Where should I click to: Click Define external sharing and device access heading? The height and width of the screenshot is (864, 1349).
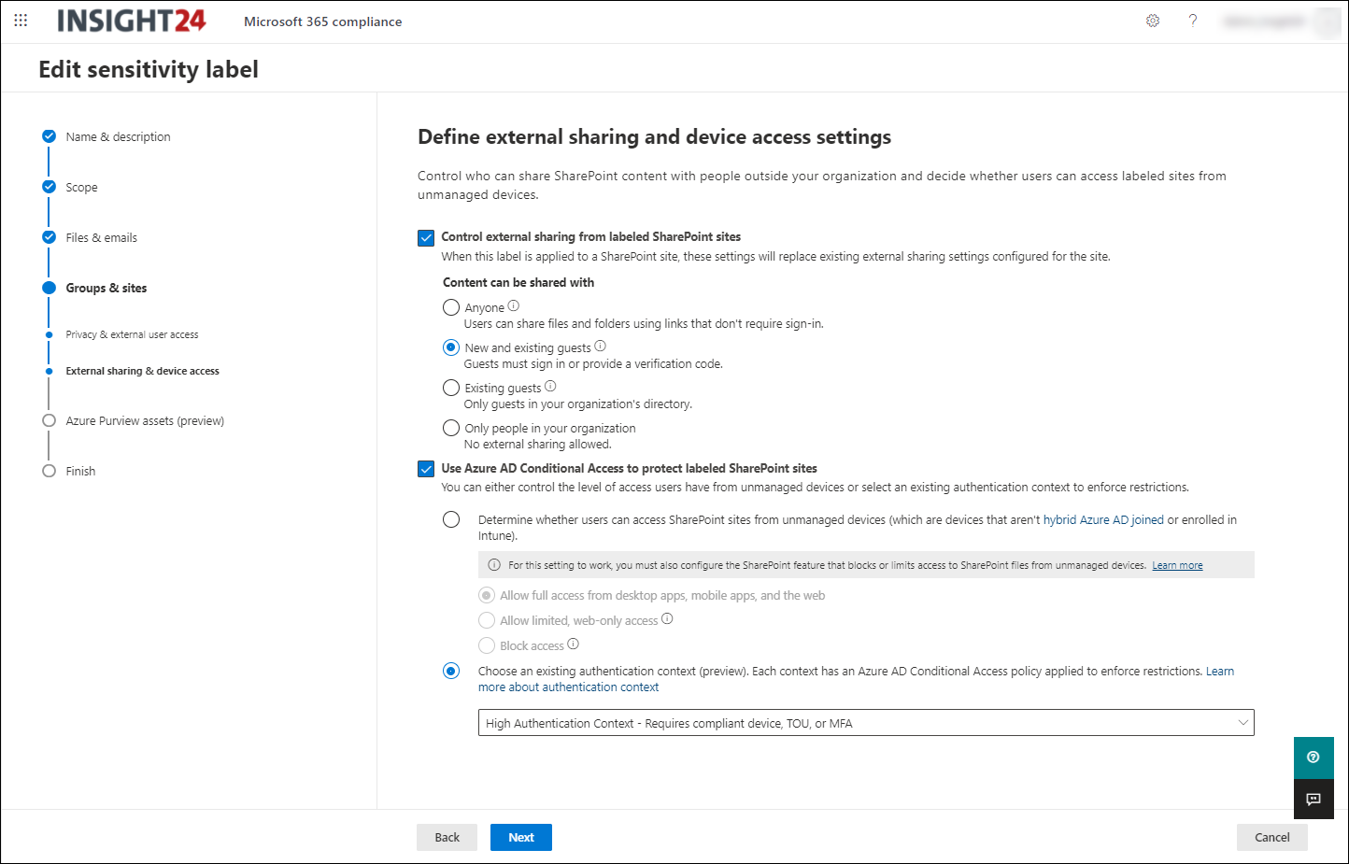click(x=654, y=136)
